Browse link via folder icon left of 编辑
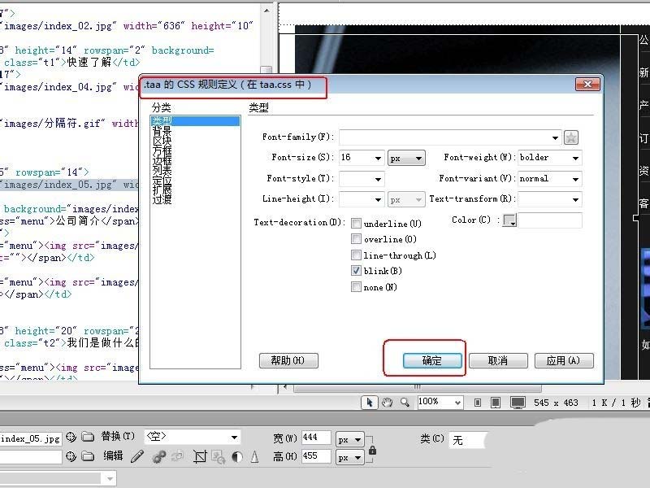The image size is (650, 488). [88, 456]
